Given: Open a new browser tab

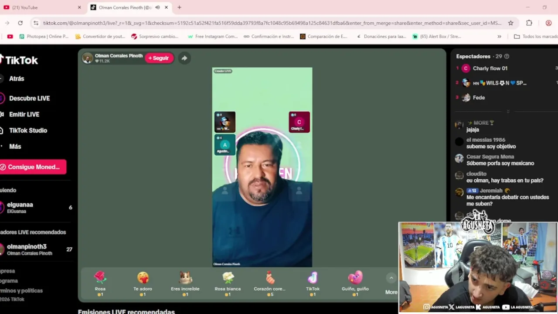Looking at the screenshot, I should click(x=179, y=7).
